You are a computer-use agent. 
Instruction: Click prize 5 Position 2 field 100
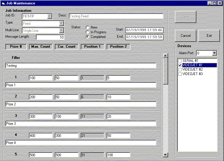coord(118,155)
